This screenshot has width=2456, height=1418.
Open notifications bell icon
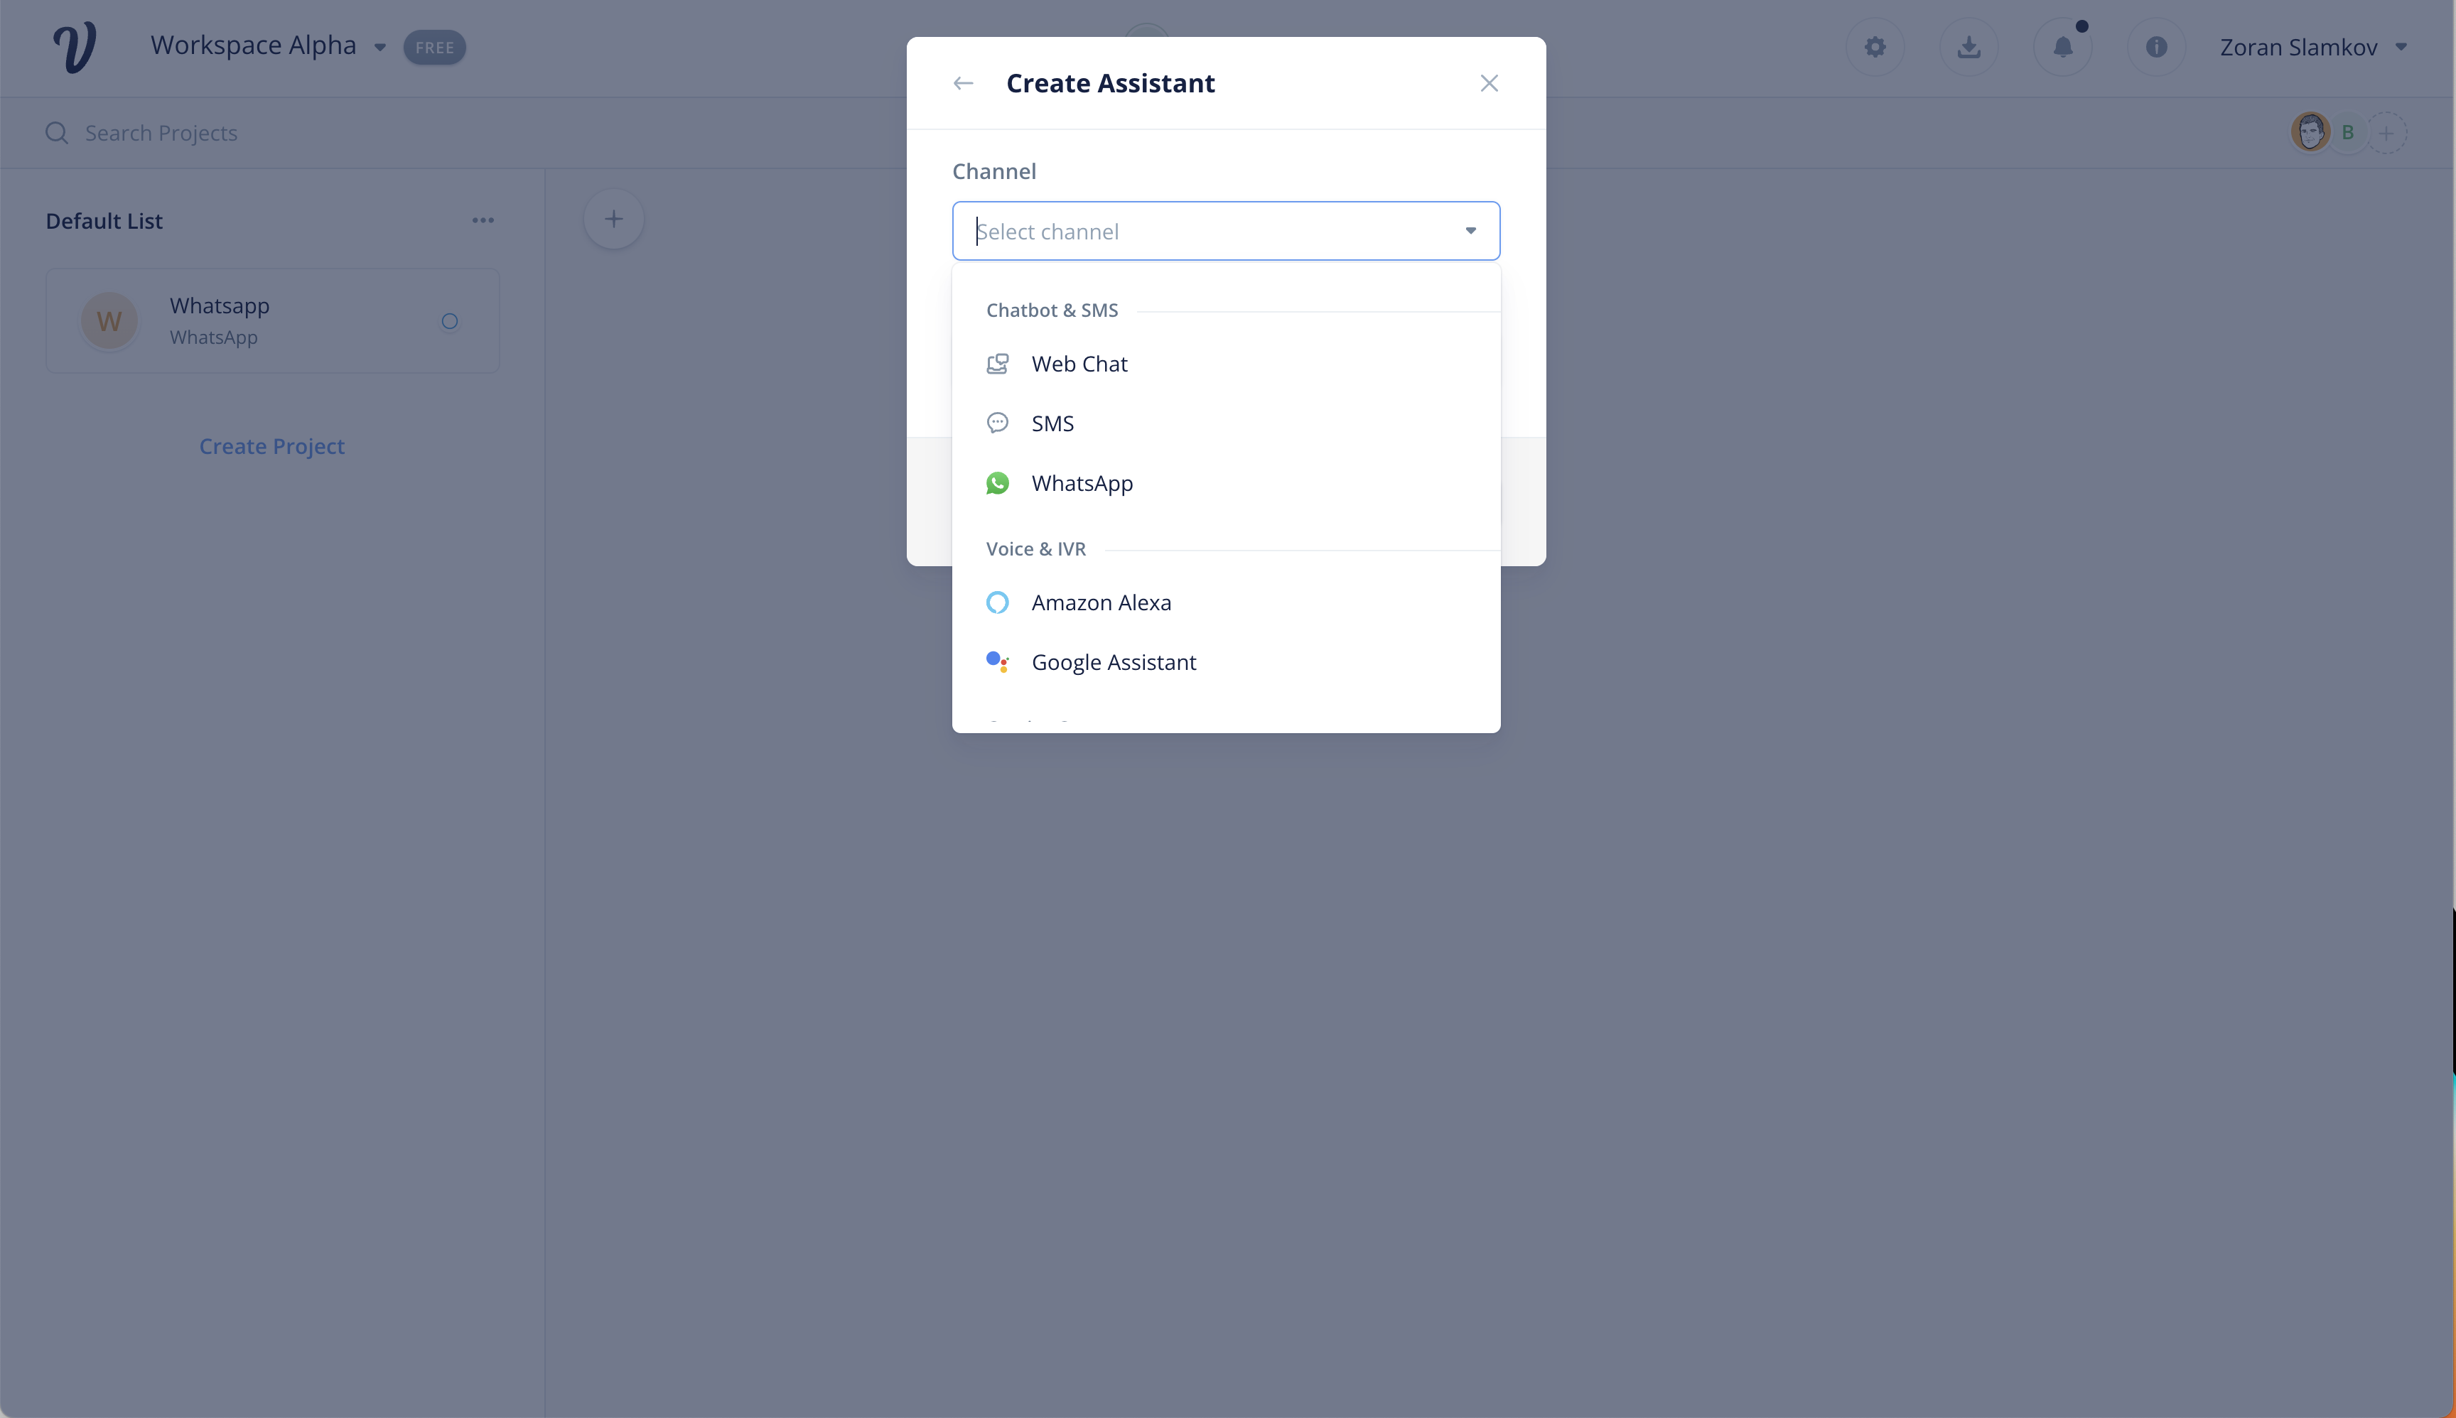point(2062,47)
